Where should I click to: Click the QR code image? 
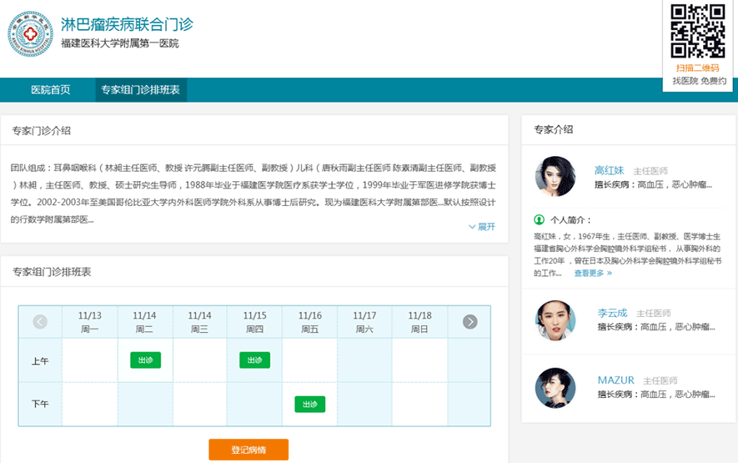point(697,31)
